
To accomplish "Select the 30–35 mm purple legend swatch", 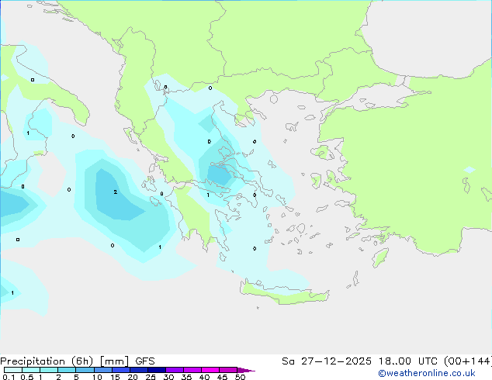I will (175, 370).
